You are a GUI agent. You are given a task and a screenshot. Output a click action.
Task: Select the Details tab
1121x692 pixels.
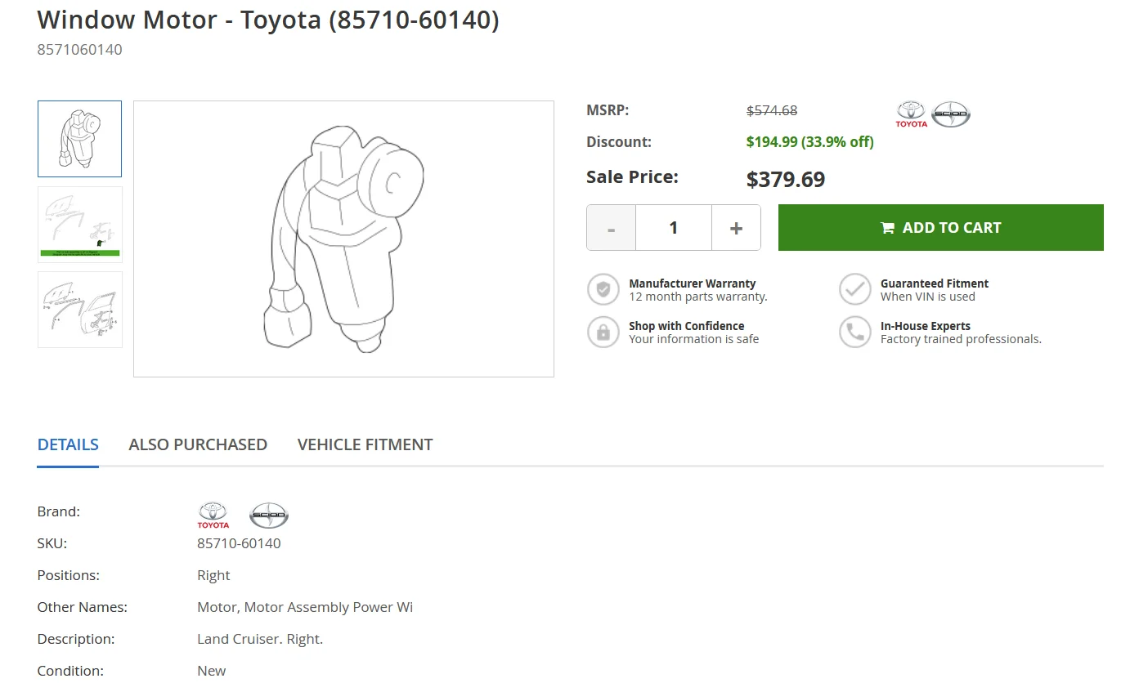tap(68, 444)
